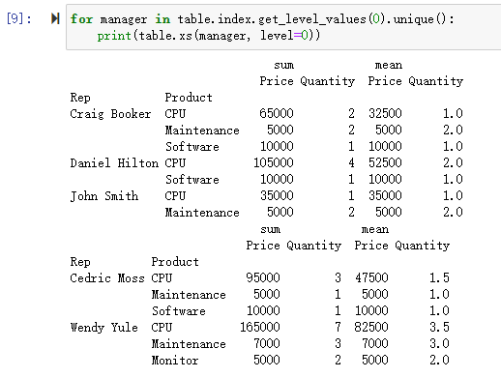Click the 'for' keyword in code

(x=81, y=19)
